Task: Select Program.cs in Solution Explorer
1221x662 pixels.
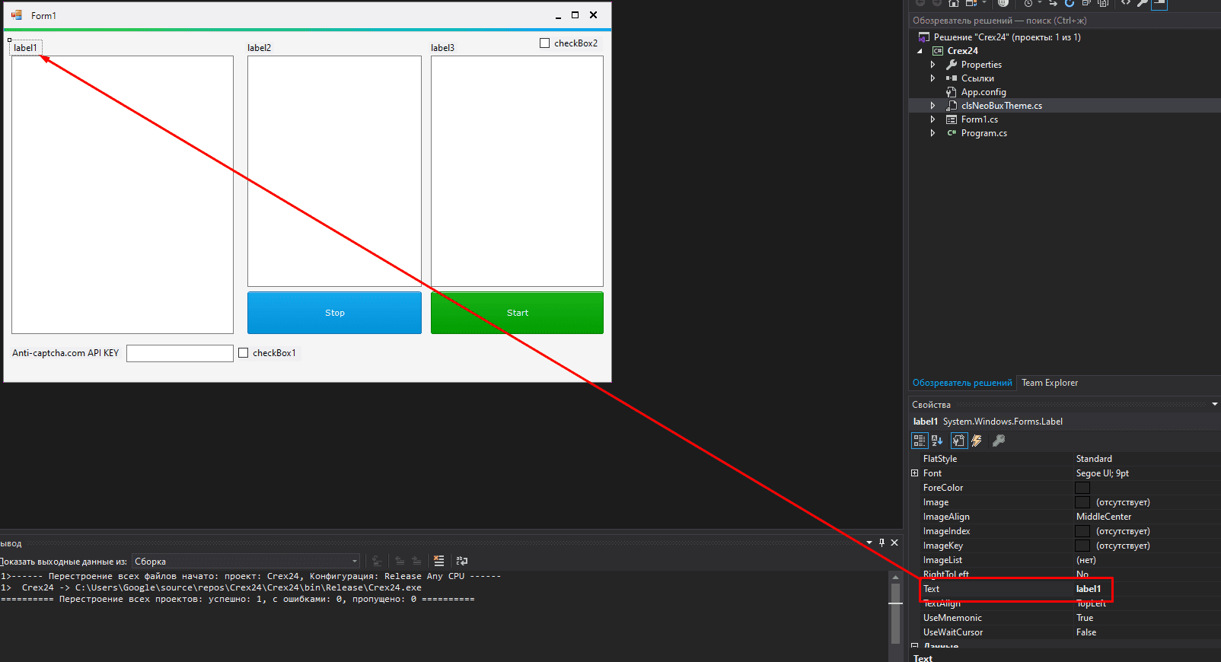Action: [x=984, y=133]
